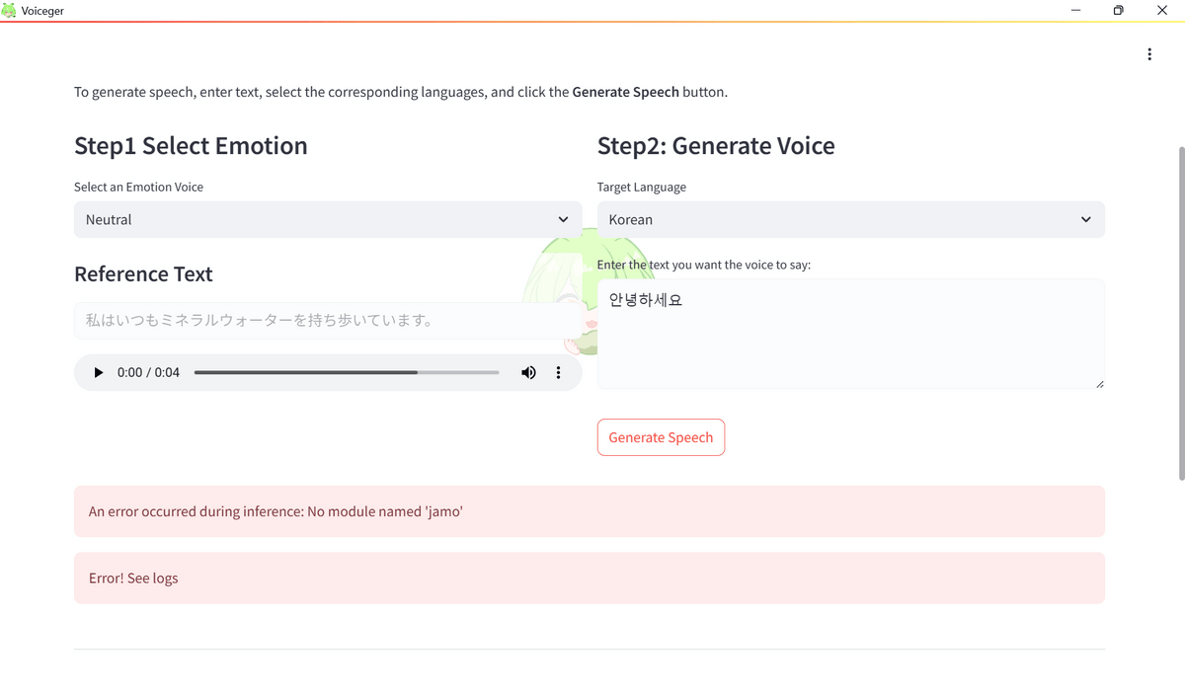Play the reference audio clip

click(x=98, y=372)
